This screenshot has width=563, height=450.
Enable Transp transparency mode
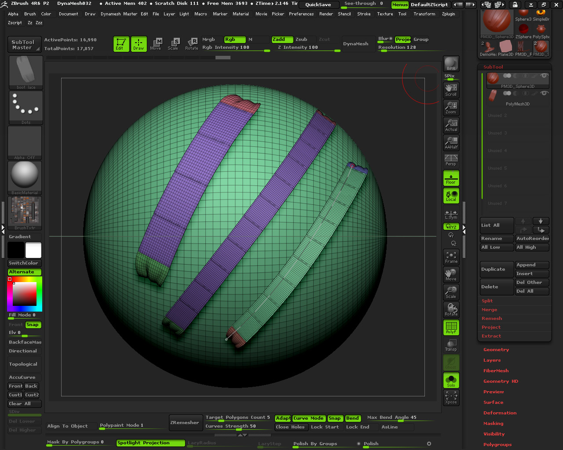pyautogui.click(x=450, y=345)
